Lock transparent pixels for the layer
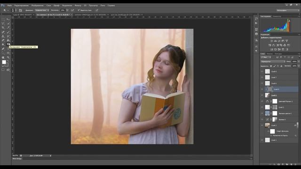The width and height of the screenshot is (301, 169). coord(271,66)
